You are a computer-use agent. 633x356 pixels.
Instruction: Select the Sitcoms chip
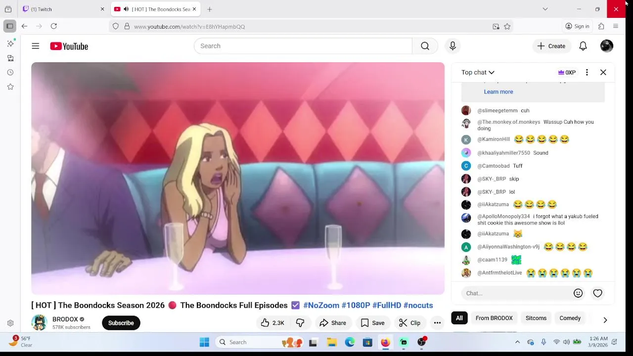[x=536, y=318]
